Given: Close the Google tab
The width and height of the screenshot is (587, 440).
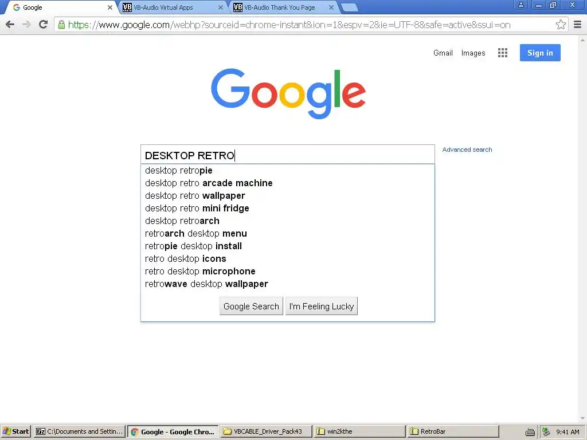Looking at the screenshot, I should pos(109,7).
